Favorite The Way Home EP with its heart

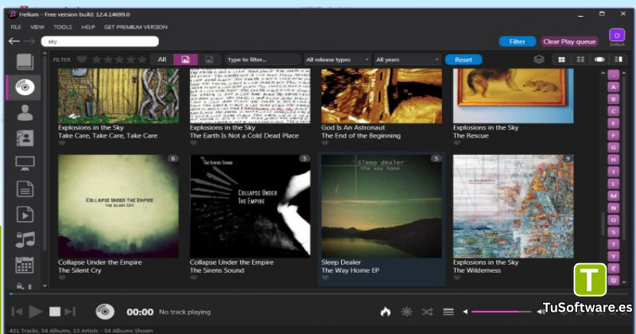325,278
